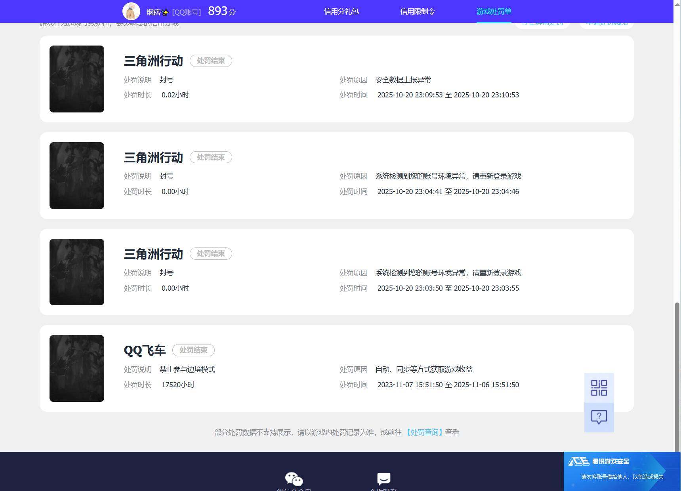This screenshot has height=491, width=681.
Task: Click the user avatar in header
Action: coord(131,11)
